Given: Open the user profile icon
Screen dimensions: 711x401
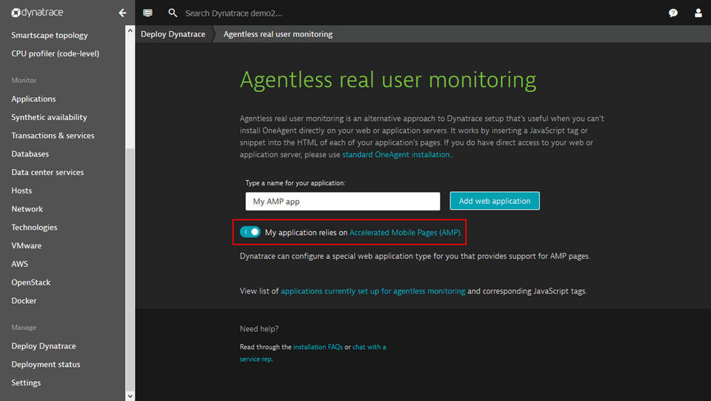Looking at the screenshot, I should coord(698,13).
